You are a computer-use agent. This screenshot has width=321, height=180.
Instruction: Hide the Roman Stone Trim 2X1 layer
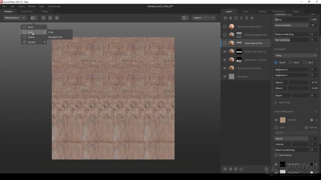pos(225,60)
